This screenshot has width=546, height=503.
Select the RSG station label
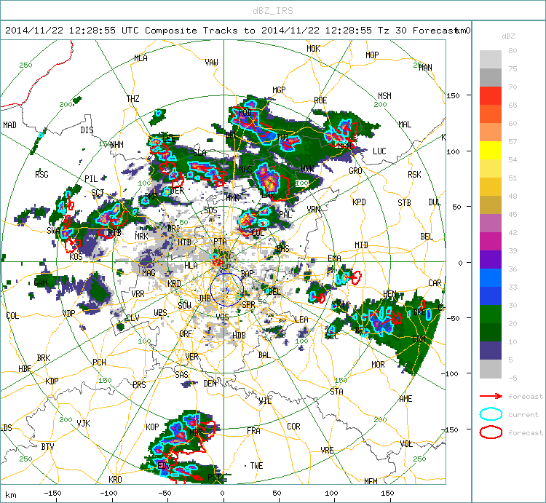41,175
